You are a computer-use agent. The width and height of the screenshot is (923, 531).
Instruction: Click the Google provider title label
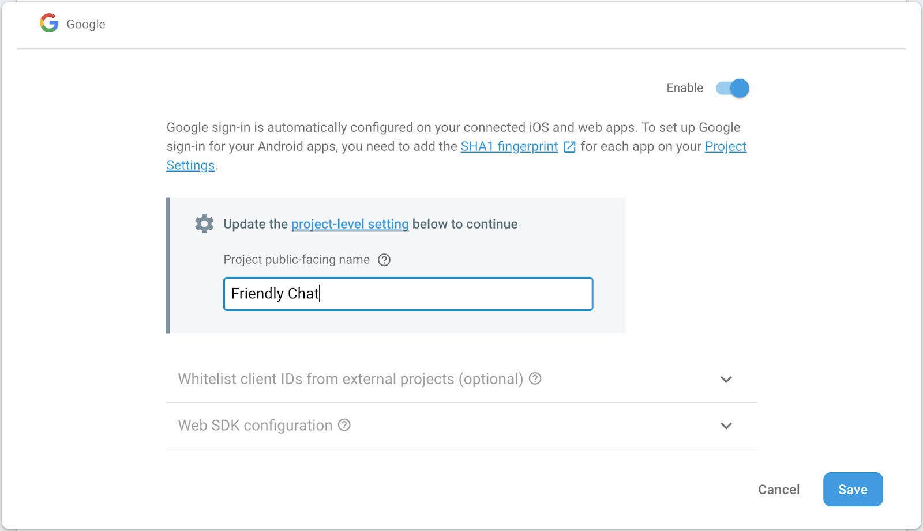[85, 24]
